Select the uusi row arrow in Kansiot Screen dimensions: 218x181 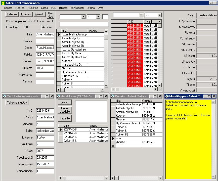coord(113,138)
